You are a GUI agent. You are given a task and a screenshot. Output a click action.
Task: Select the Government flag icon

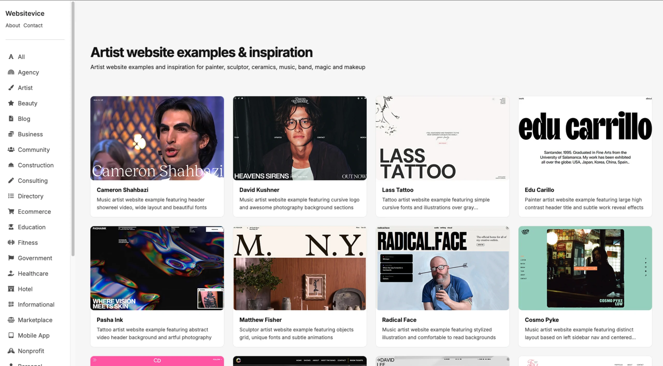(x=11, y=258)
